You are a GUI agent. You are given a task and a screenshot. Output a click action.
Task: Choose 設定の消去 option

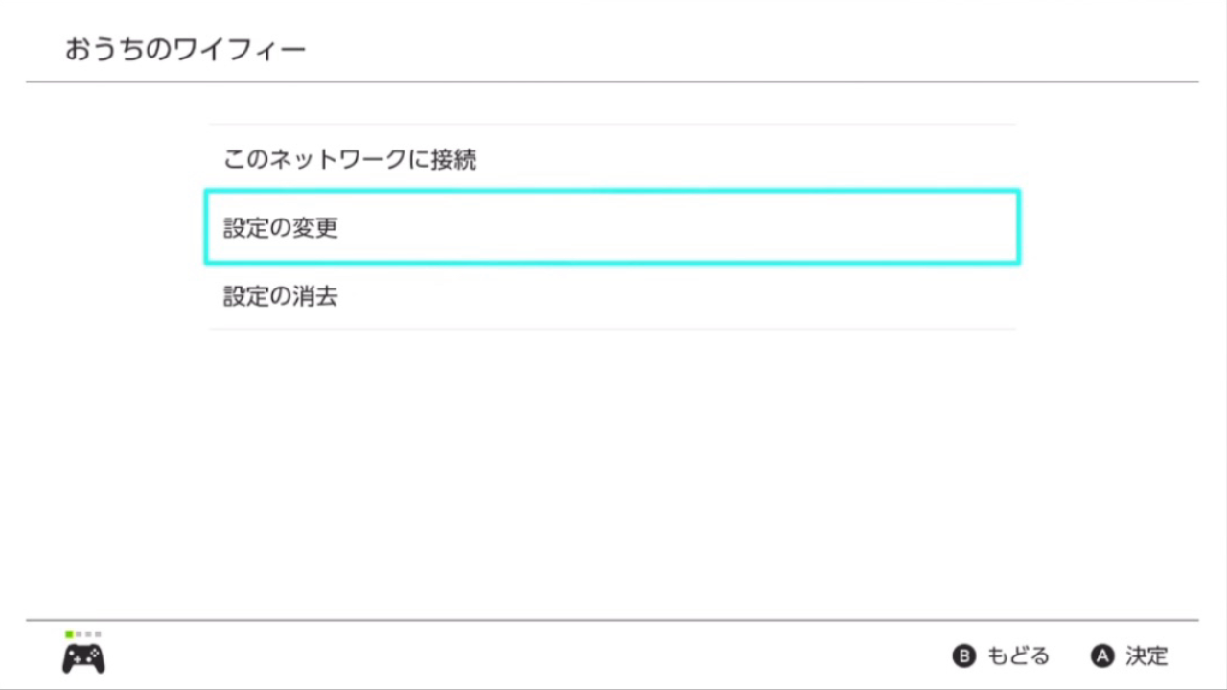(281, 297)
